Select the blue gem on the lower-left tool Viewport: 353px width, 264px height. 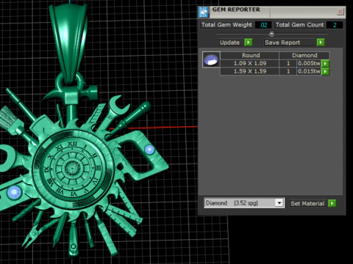tap(14, 193)
